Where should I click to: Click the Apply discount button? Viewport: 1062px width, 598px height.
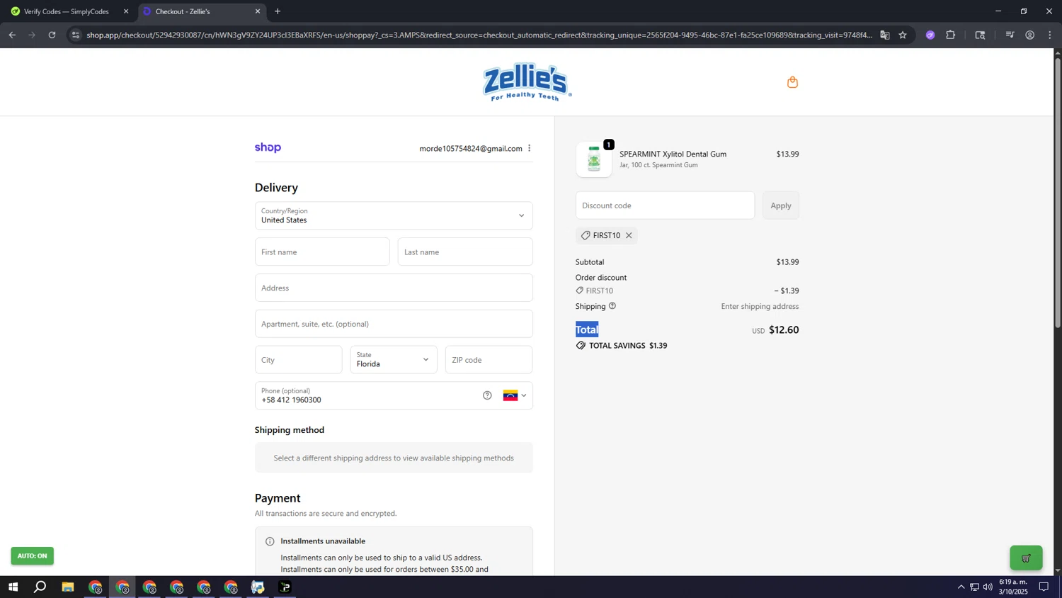[x=781, y=205]
